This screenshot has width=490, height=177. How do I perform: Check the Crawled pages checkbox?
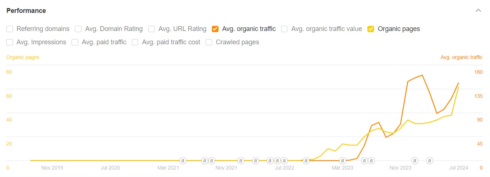tap(209, 42)
